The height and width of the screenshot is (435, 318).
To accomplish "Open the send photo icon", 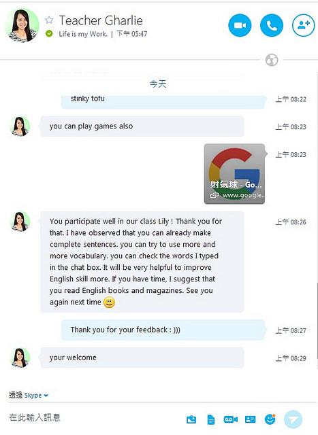I will tap(191, 419).
